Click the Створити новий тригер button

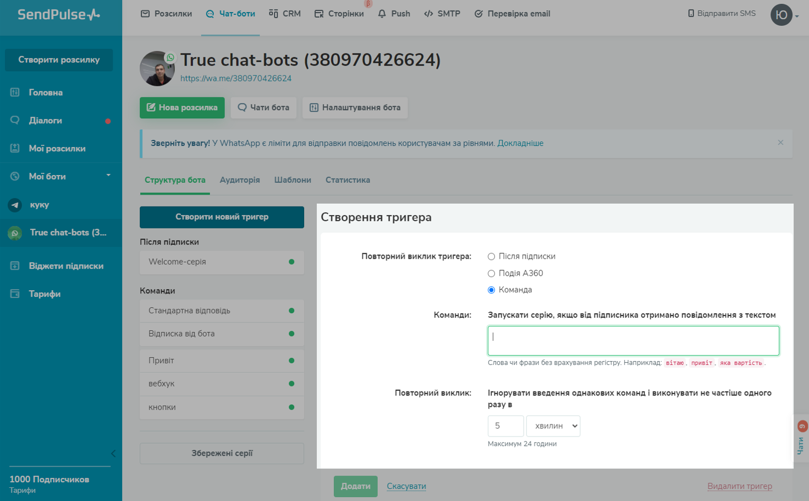[222, 217]
